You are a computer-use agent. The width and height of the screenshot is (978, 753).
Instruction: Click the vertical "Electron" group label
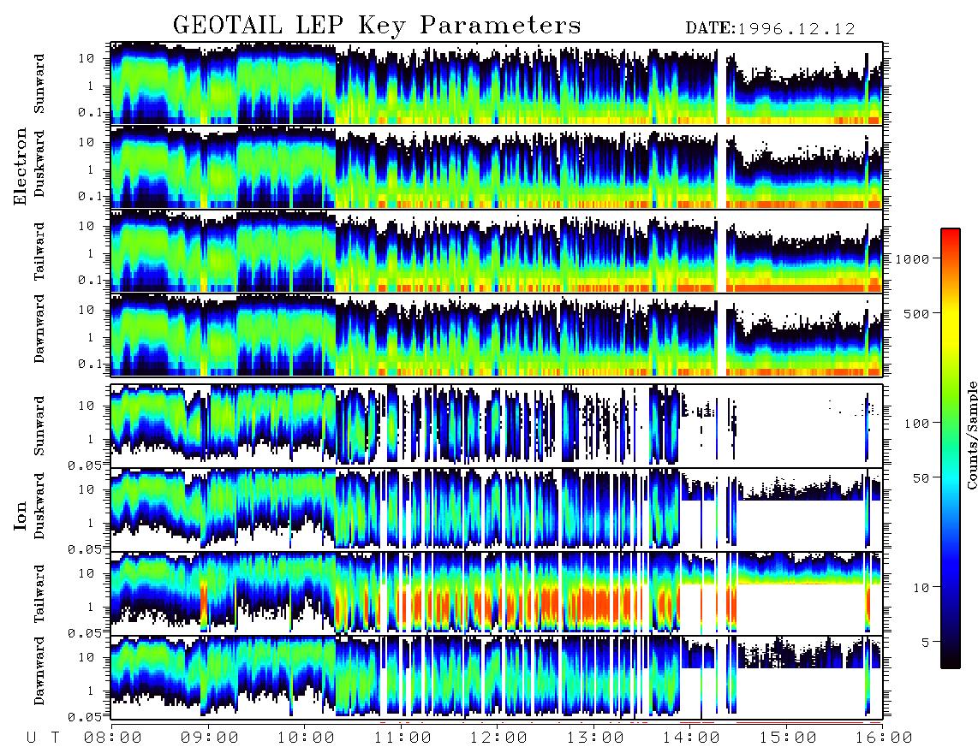(21, 167)
